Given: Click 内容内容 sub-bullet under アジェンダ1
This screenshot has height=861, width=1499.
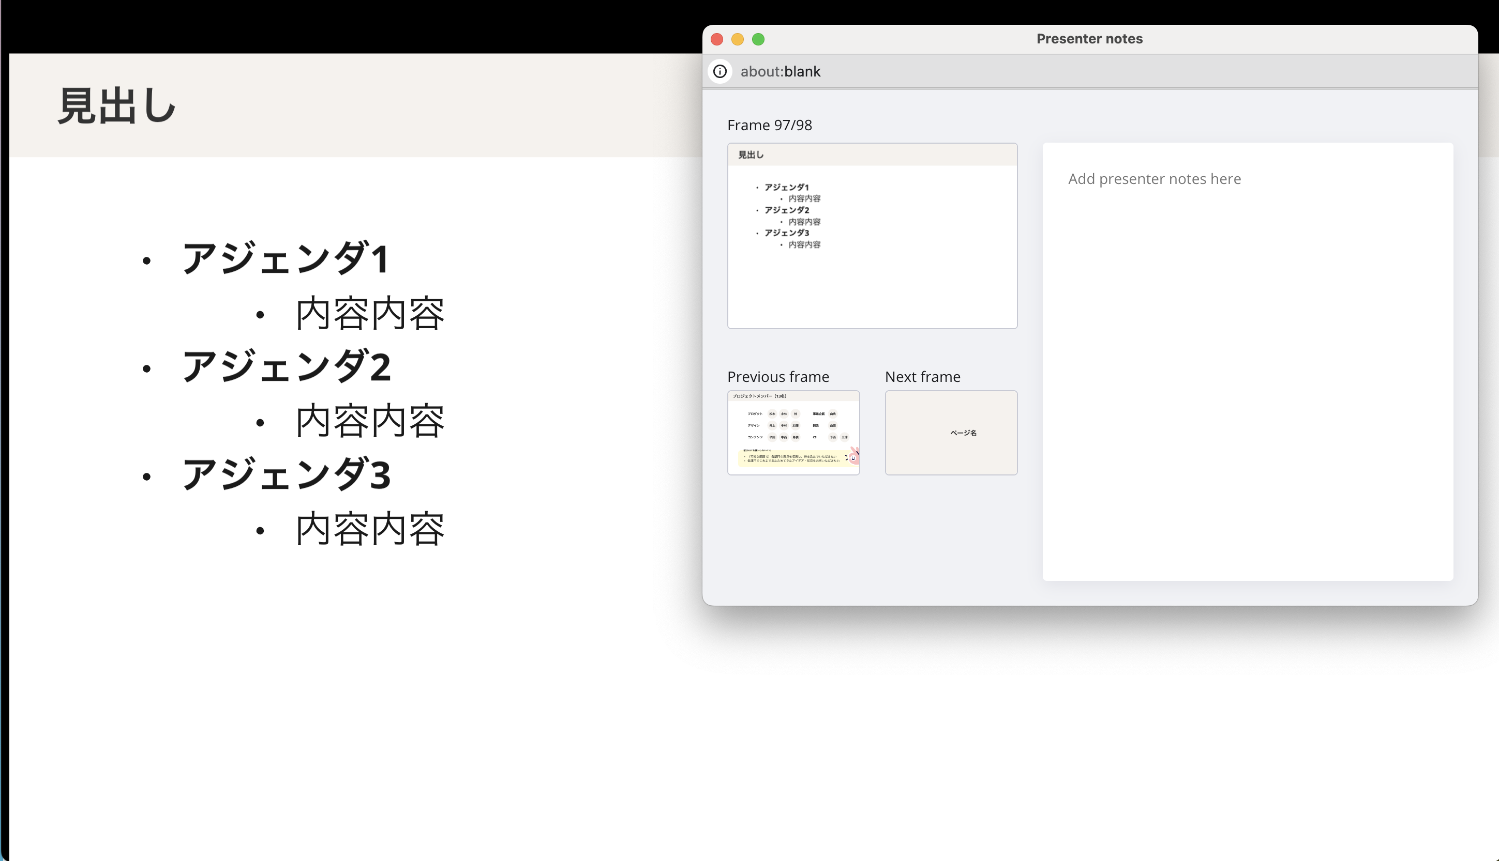Looking at the screenshot, I should (x=369, y=313).
